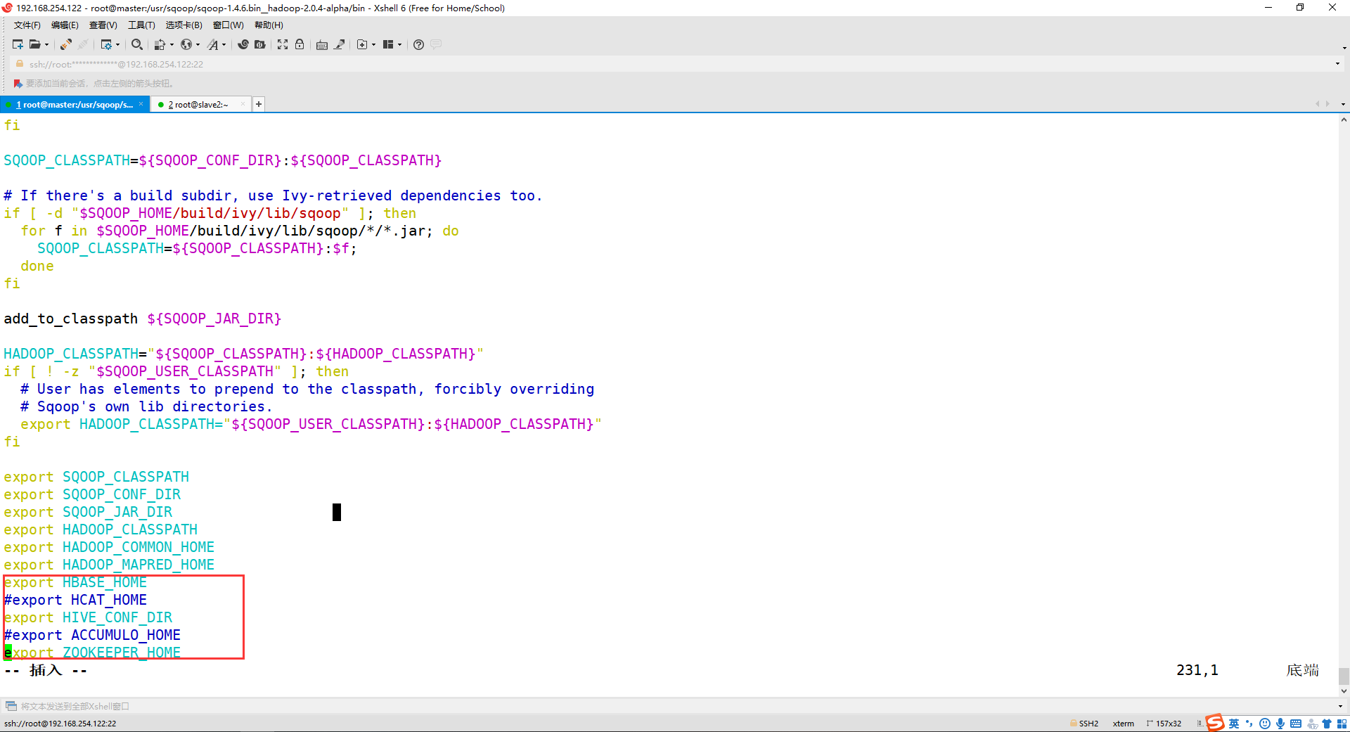
Task: Select the highlight pen toolbar icon
Action: pos(340,44)
